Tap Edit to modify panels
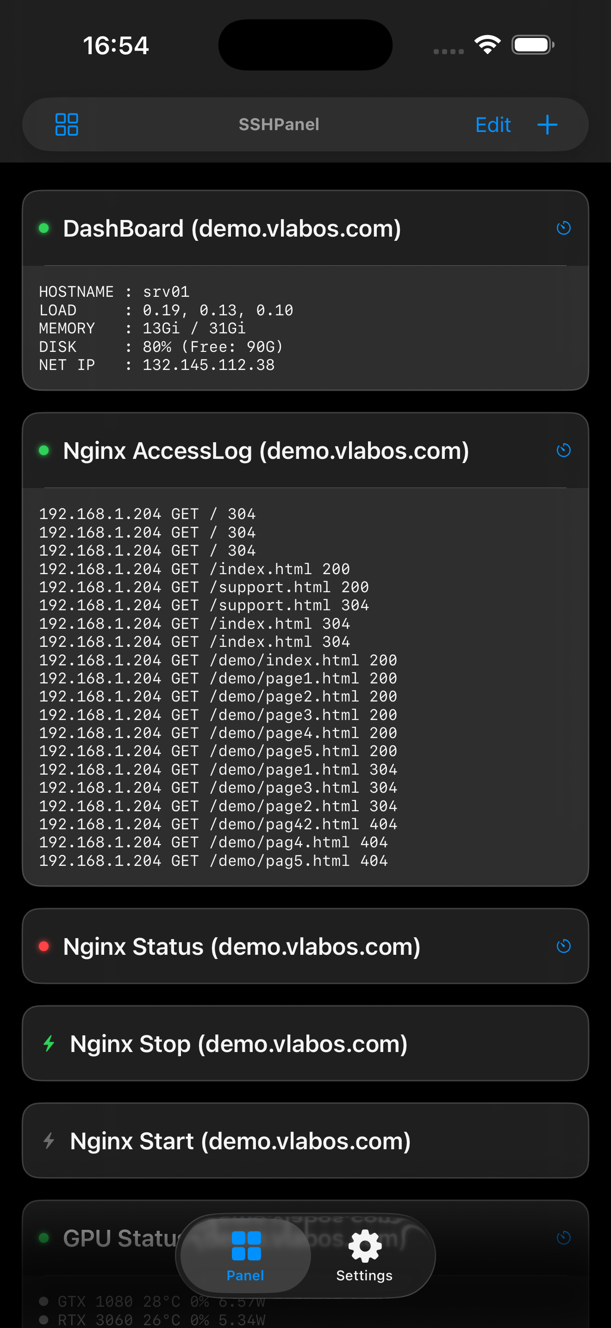The width and height of the screenshot is (611, 1328). pyautogui.click(x=493, y=124)
